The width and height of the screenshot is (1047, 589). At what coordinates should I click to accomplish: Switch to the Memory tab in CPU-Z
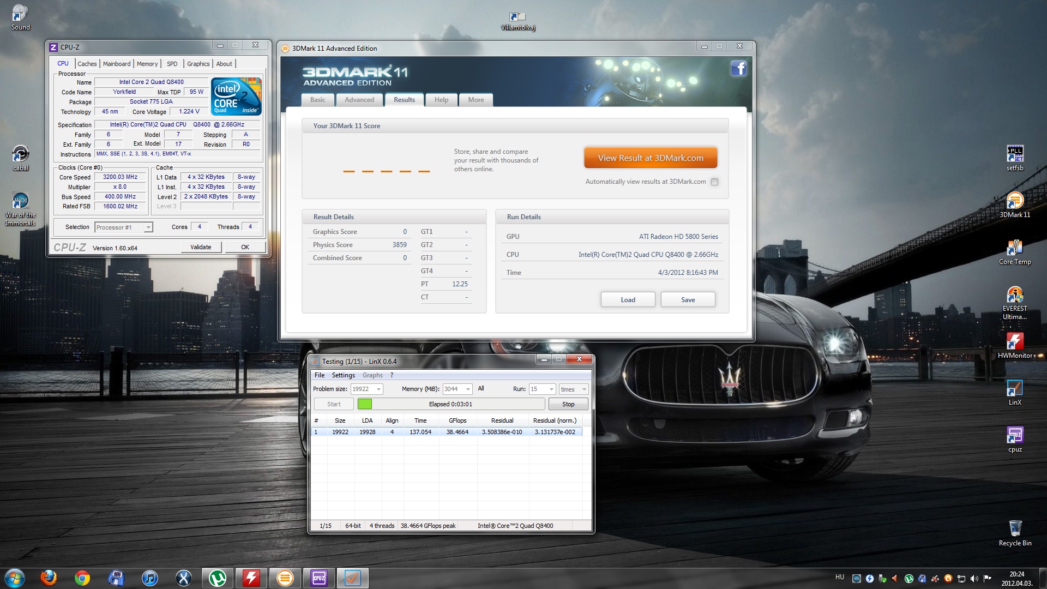pyautogui.click(x=147, y=64)
